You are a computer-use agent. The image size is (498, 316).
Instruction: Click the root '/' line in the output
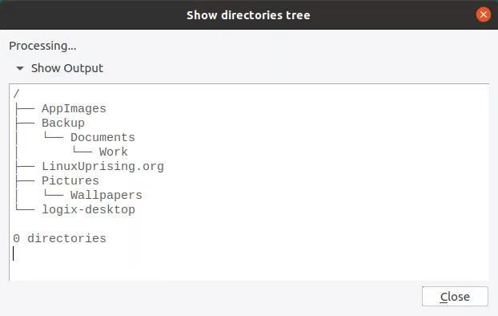[17, 94]
